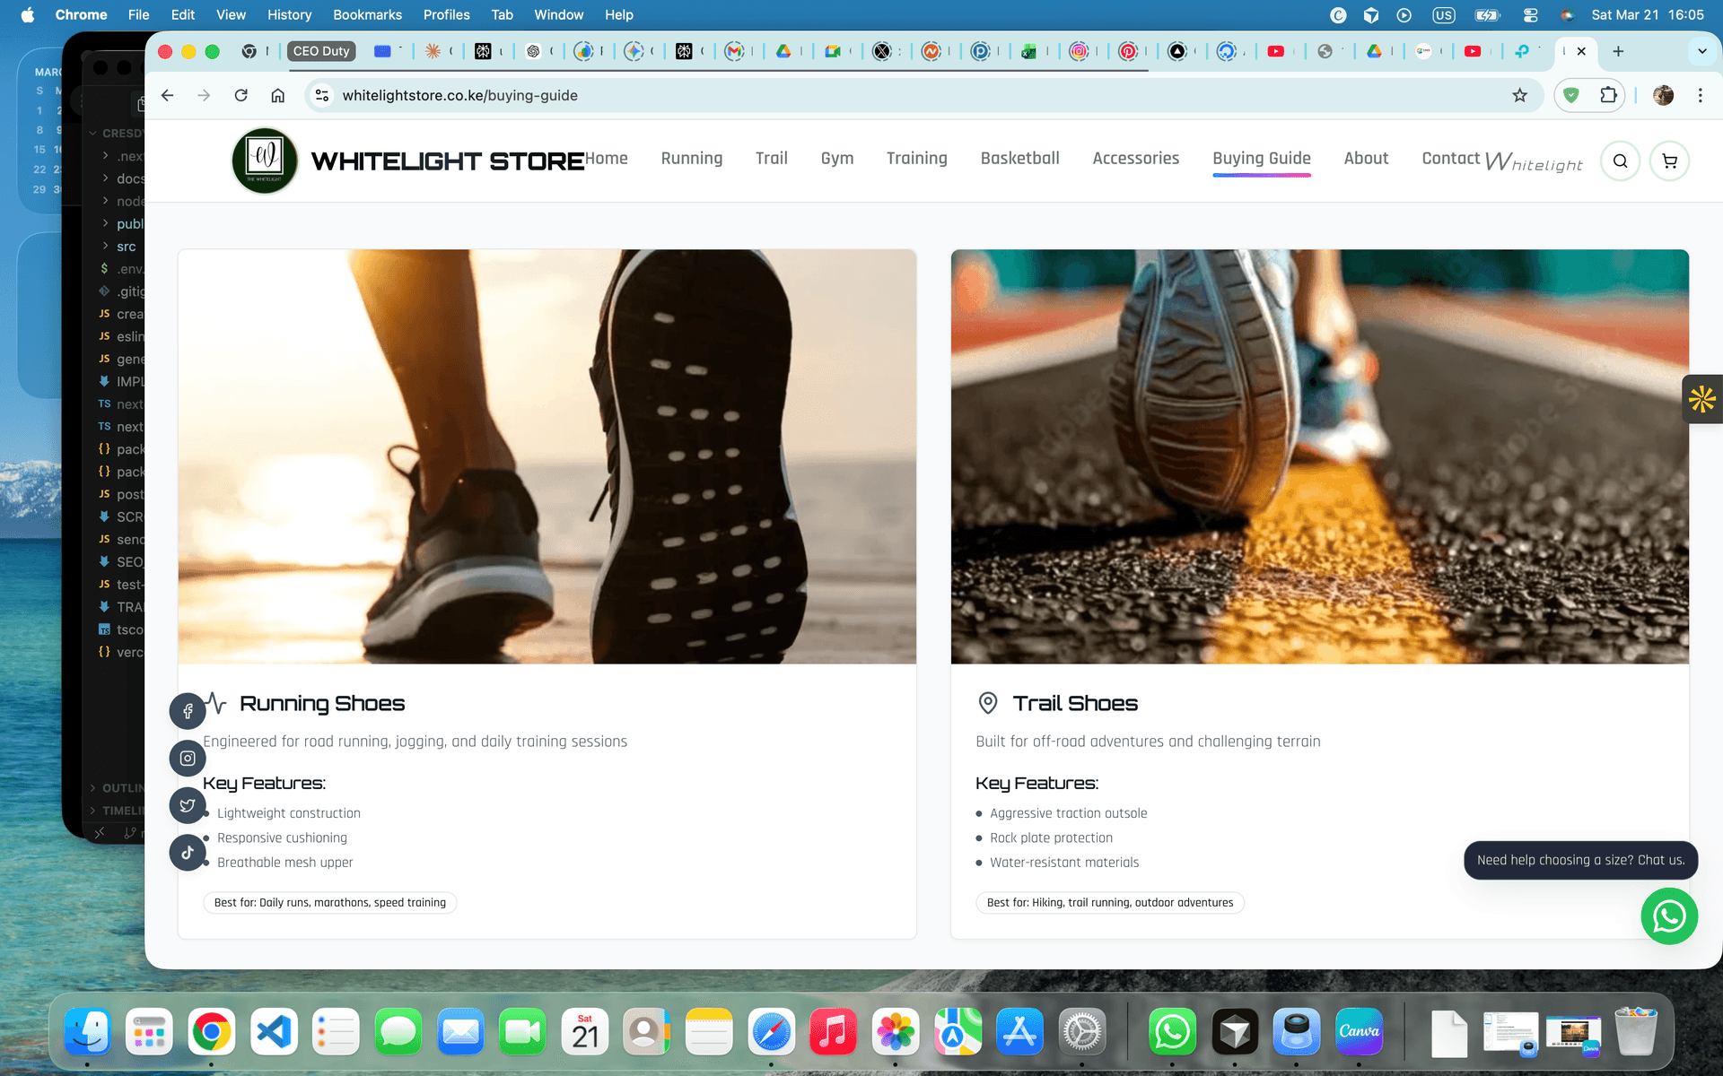
Task: Select the Buying Guide nav item
Action: pyautogui.click(x=1261, y=159)
